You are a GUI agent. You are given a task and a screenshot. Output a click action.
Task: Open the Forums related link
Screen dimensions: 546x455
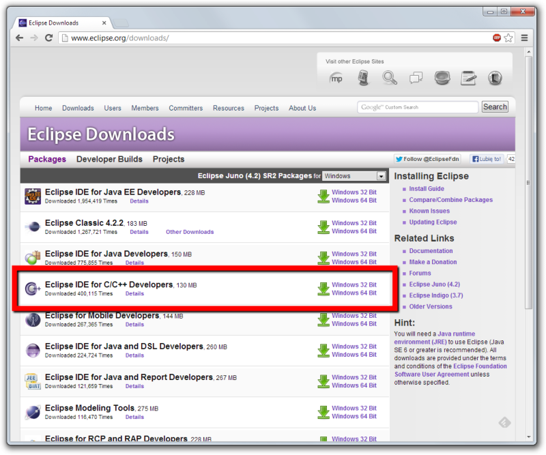tap(420, 274)
